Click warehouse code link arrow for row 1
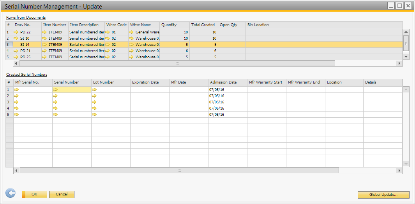 (x=108, y=32)
